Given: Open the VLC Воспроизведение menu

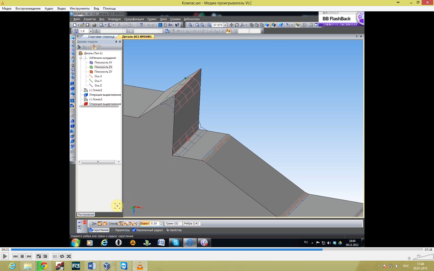Looking at the screenshot, I should coord(28,9).
